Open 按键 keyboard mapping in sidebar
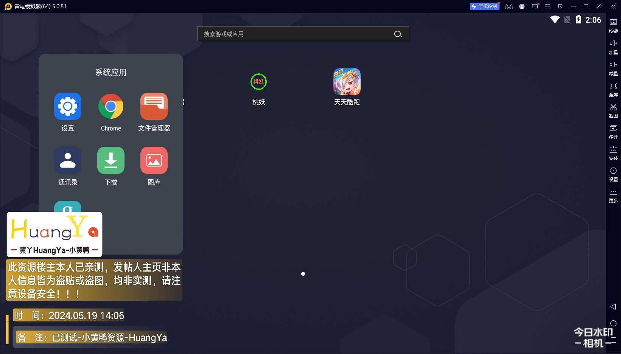This screenshot has width=621, height=354. (x=613, y=26)
